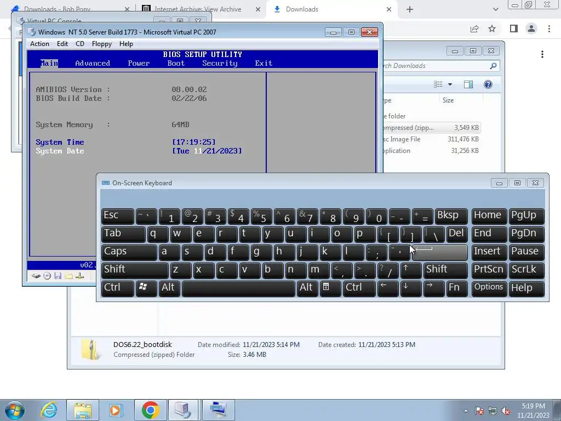561x421 pixels.
Task: Click the Del key on On-Screen Keyboard
Action: (457, 234)
